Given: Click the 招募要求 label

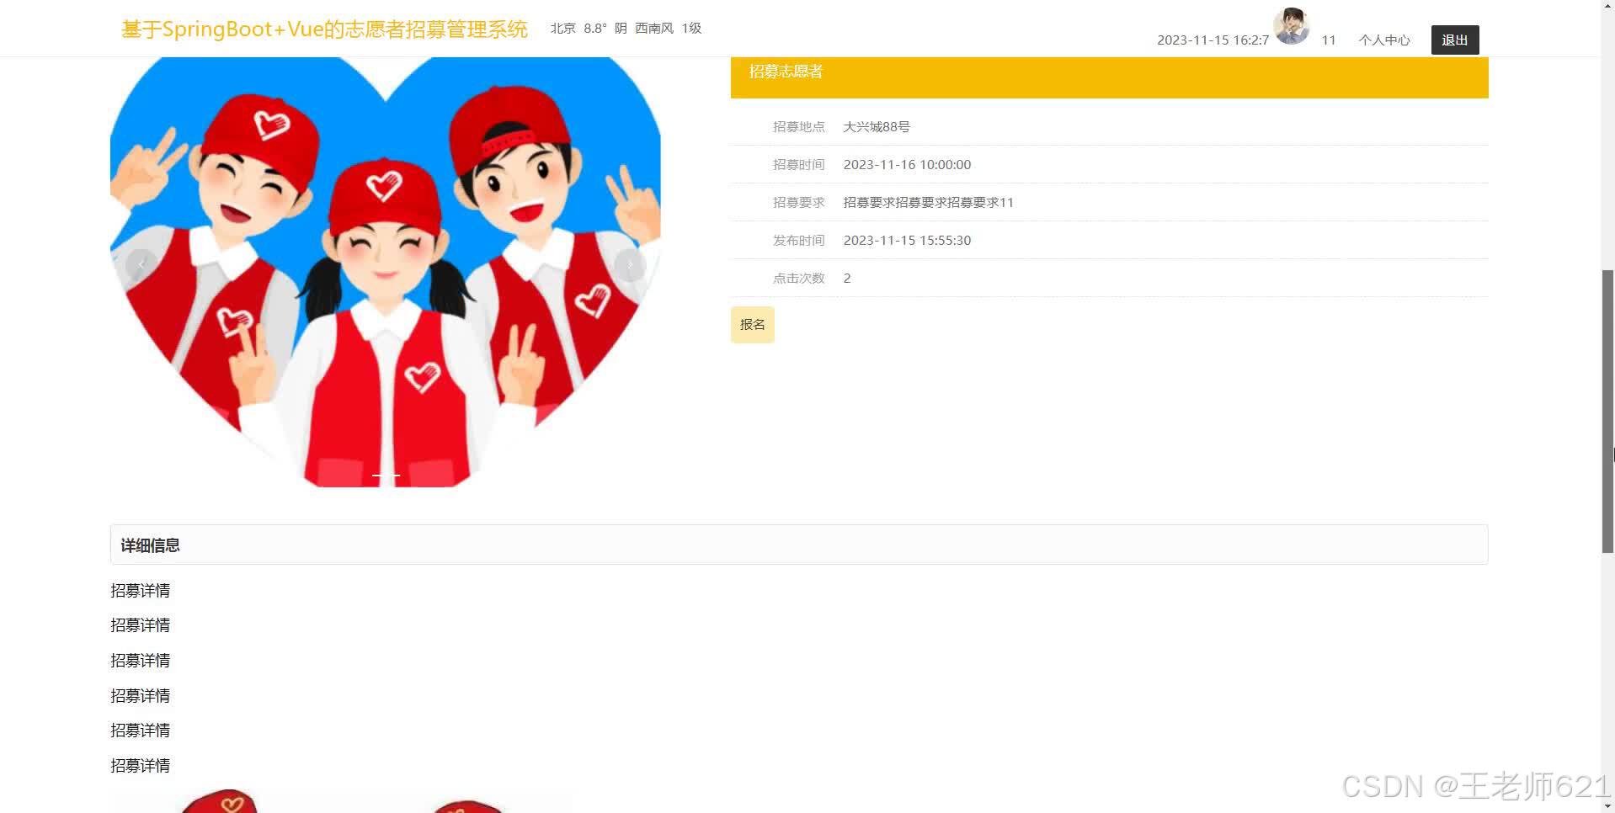Looking at the screenshot, I should (799, 202).
